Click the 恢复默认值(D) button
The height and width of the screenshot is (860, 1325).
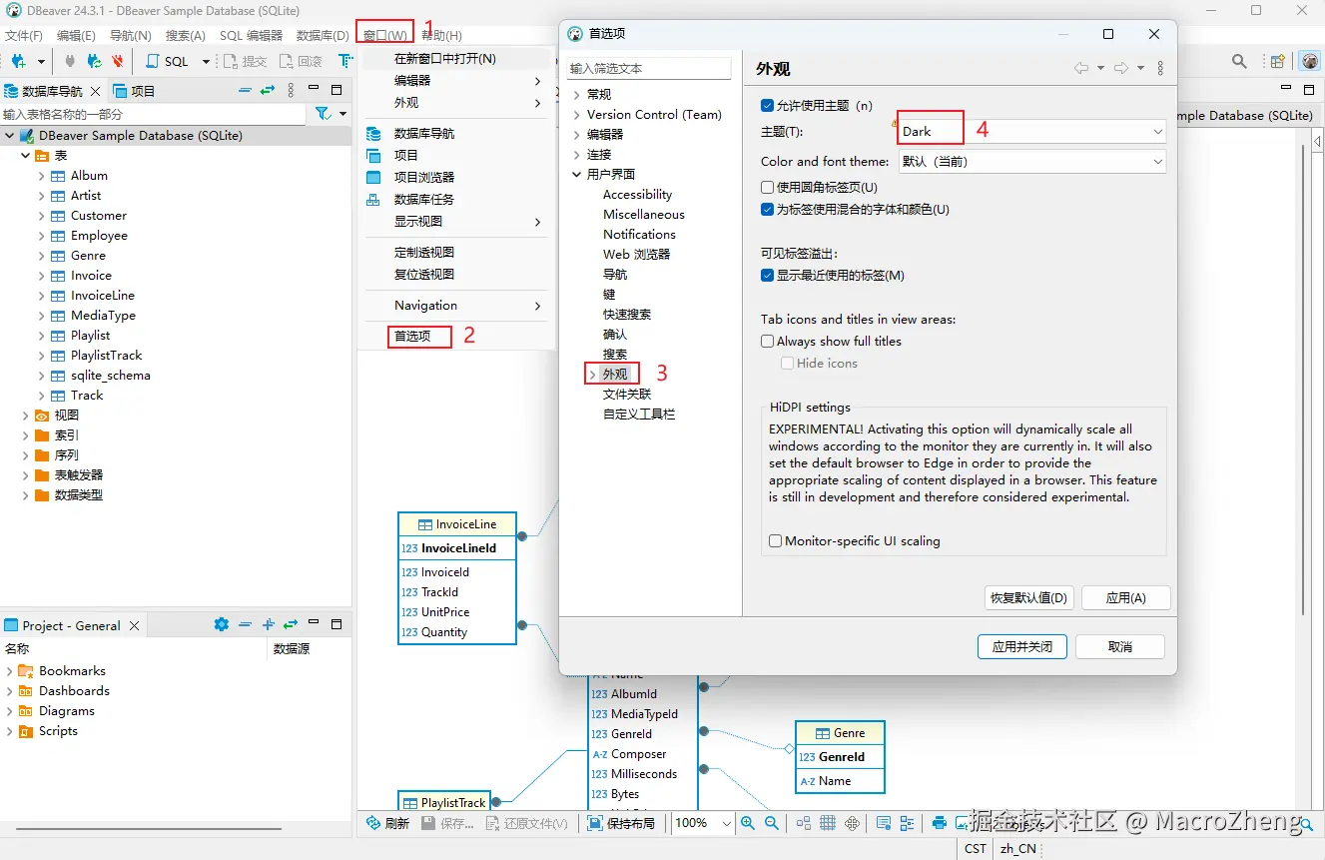[1028, 597]
